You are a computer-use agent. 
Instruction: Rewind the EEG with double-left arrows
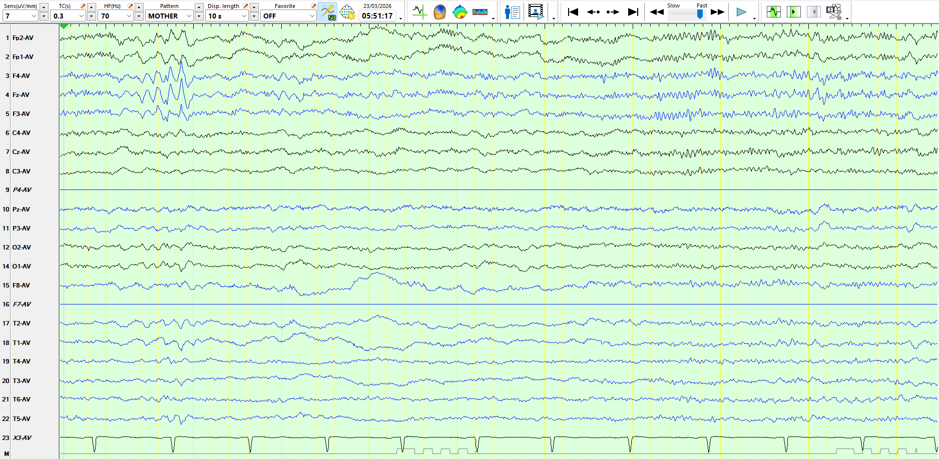pyautogui.click(x=657, y=12)
